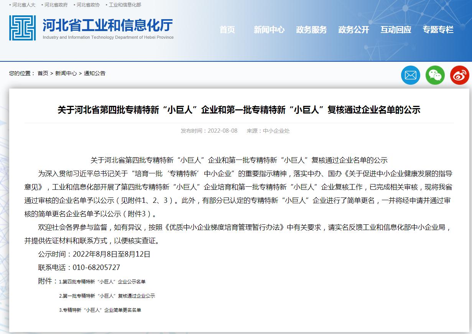Click the Weibo icon

pyautogui.click(x=459, y=75)
